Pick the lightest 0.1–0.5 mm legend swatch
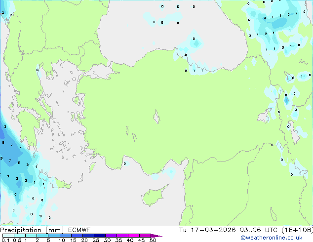313x242 pixels. click(8, 236)
